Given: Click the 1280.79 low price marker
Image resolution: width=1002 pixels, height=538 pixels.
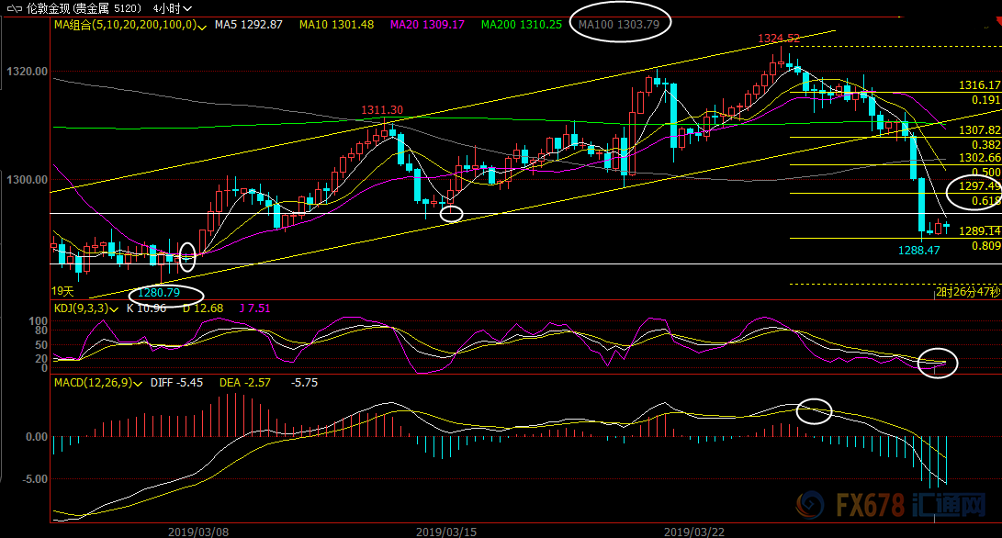Looking at the screenshot, I should 159,293.
